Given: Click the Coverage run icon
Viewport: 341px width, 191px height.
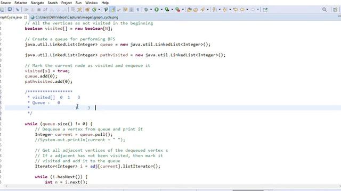Looking at the screenshot, I should 167,10.
